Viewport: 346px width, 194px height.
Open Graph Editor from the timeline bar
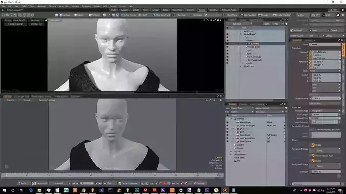pyautogui.click(x=40, y=183)
